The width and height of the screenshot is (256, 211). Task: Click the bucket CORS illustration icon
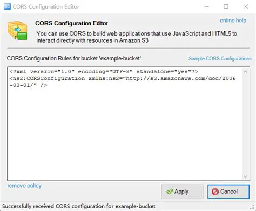[17, 30]
